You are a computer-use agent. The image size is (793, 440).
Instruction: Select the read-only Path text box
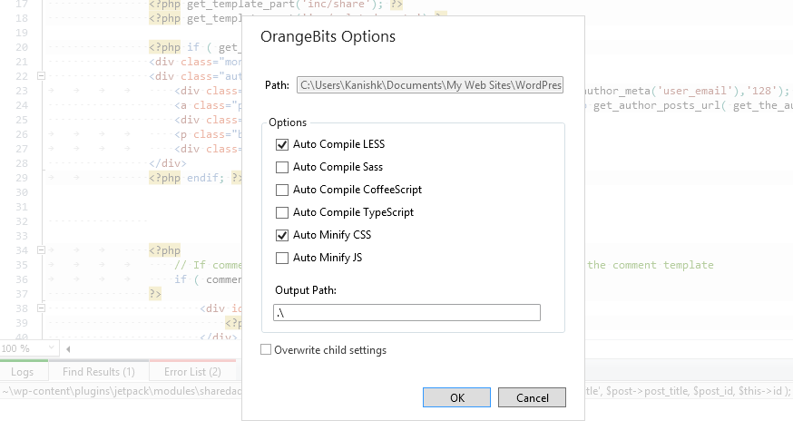click(x=430, y=85)
